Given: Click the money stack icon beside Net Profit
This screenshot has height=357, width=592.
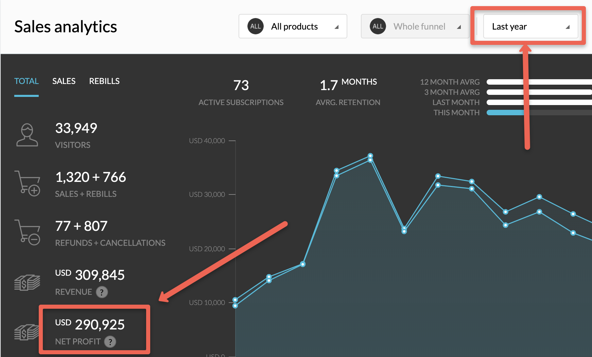Looking at the screenshot, I should click(x=27, y=332).
